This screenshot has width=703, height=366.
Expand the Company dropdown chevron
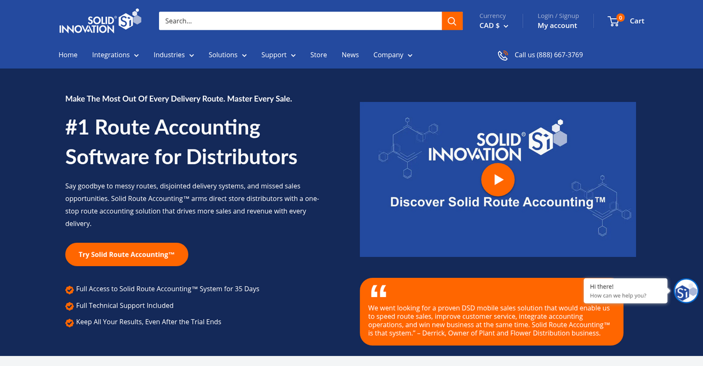[x=410, y=55]
